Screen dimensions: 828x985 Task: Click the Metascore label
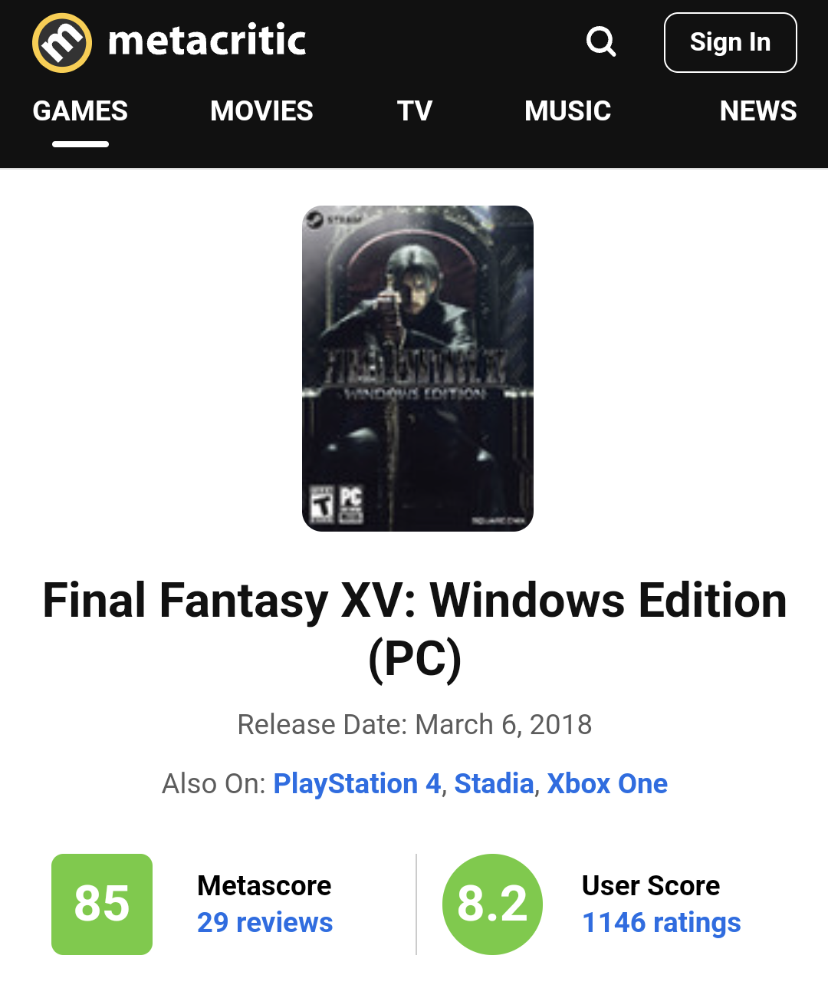tap(264, 886)
